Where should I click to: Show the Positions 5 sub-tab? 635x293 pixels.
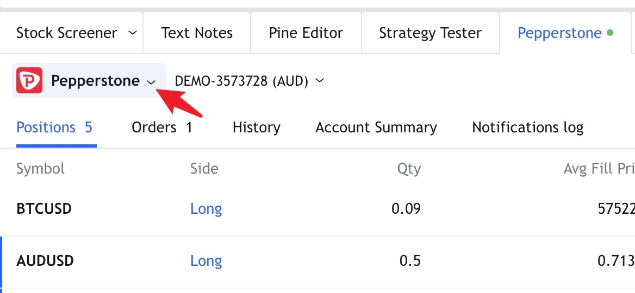pyautogui.click(x=54, y=128)
